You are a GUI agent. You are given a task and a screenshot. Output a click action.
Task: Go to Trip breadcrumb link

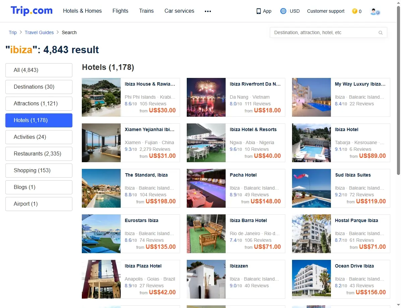(x=12, y=32)
